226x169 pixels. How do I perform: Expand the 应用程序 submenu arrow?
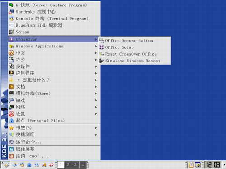pyautogui.click(x=96, y=73)
